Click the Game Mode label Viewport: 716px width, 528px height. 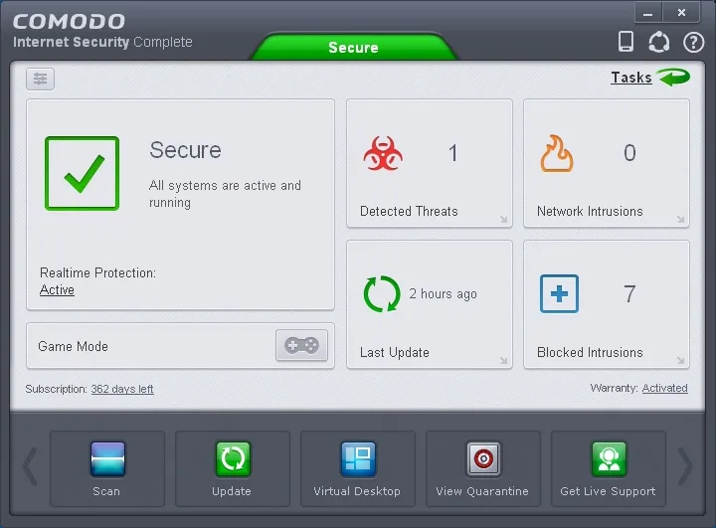(x=73, y=346)
